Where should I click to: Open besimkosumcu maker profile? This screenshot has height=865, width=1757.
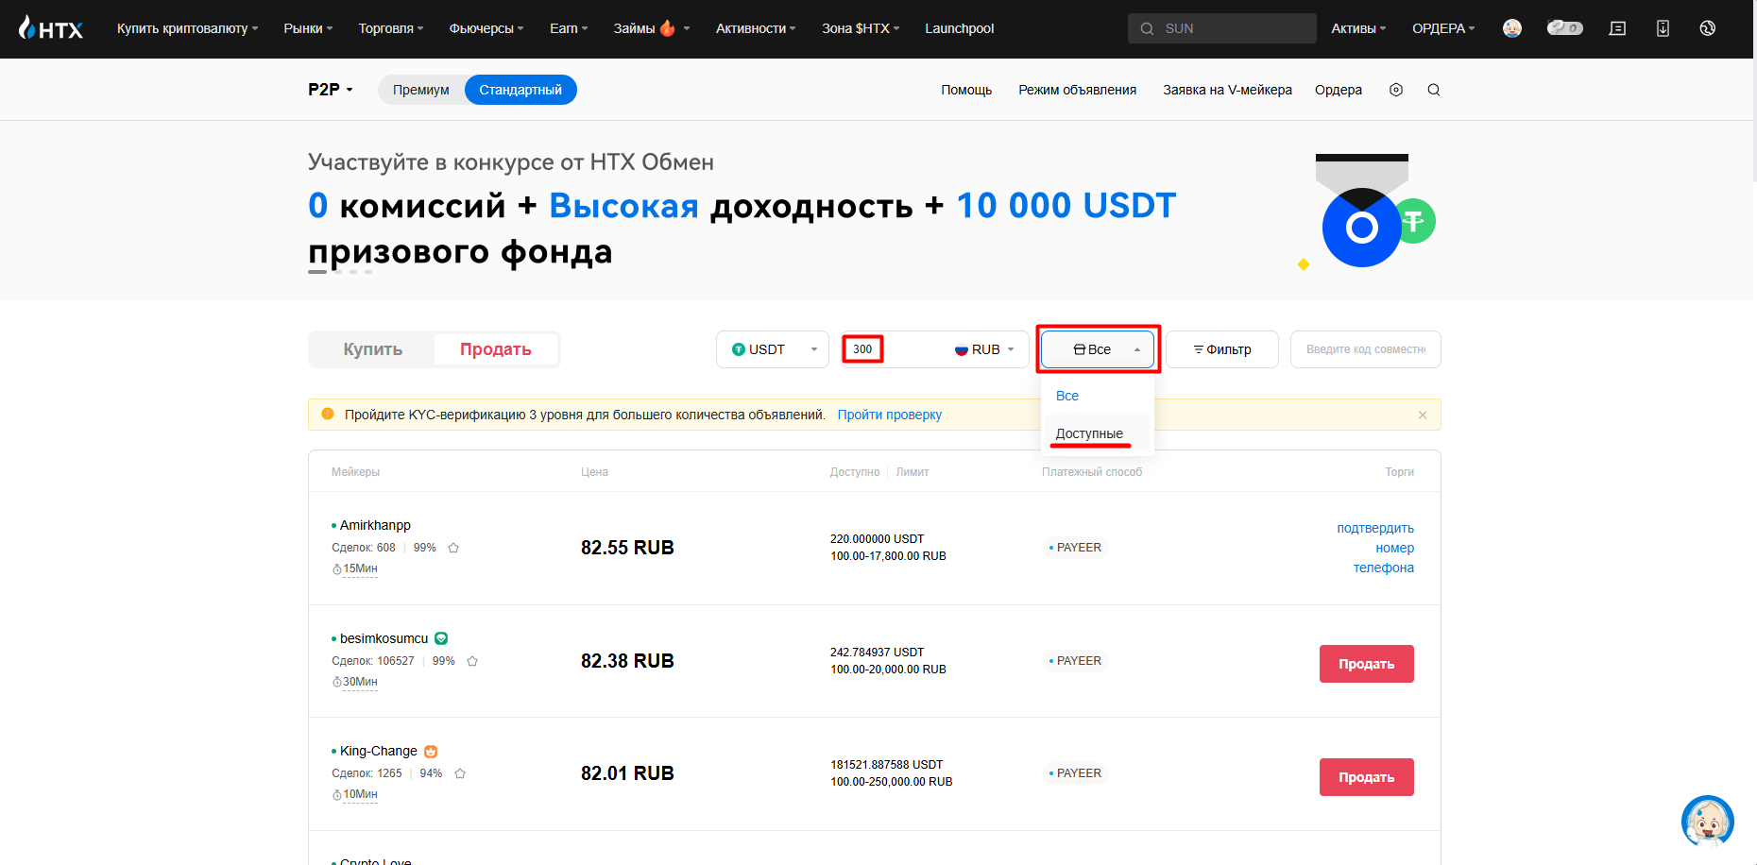click(384, 638)
